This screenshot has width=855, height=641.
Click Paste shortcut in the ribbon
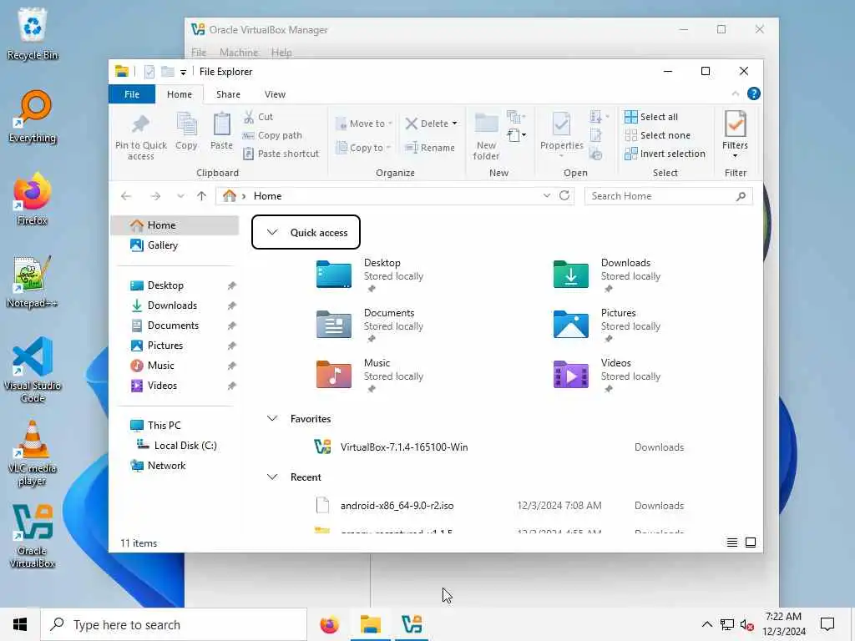[x=281, y=154]
